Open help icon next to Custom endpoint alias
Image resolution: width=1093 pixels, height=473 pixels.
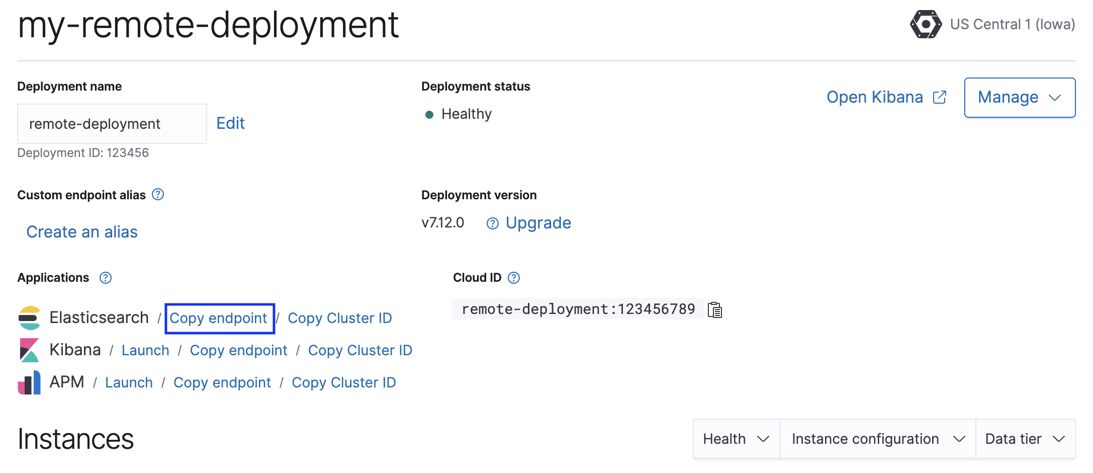coord(158,195)
